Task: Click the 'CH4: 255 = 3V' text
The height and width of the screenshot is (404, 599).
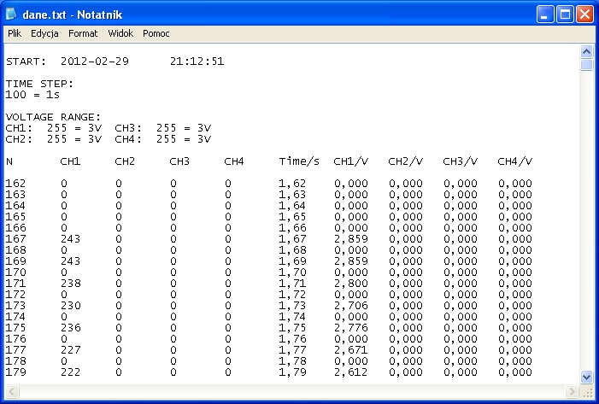Action: [163, 139]
